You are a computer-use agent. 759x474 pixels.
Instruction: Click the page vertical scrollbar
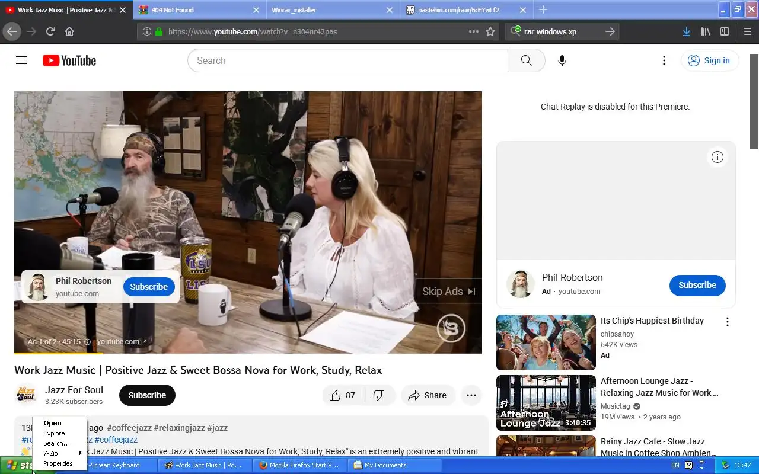(x=754, y=101)
